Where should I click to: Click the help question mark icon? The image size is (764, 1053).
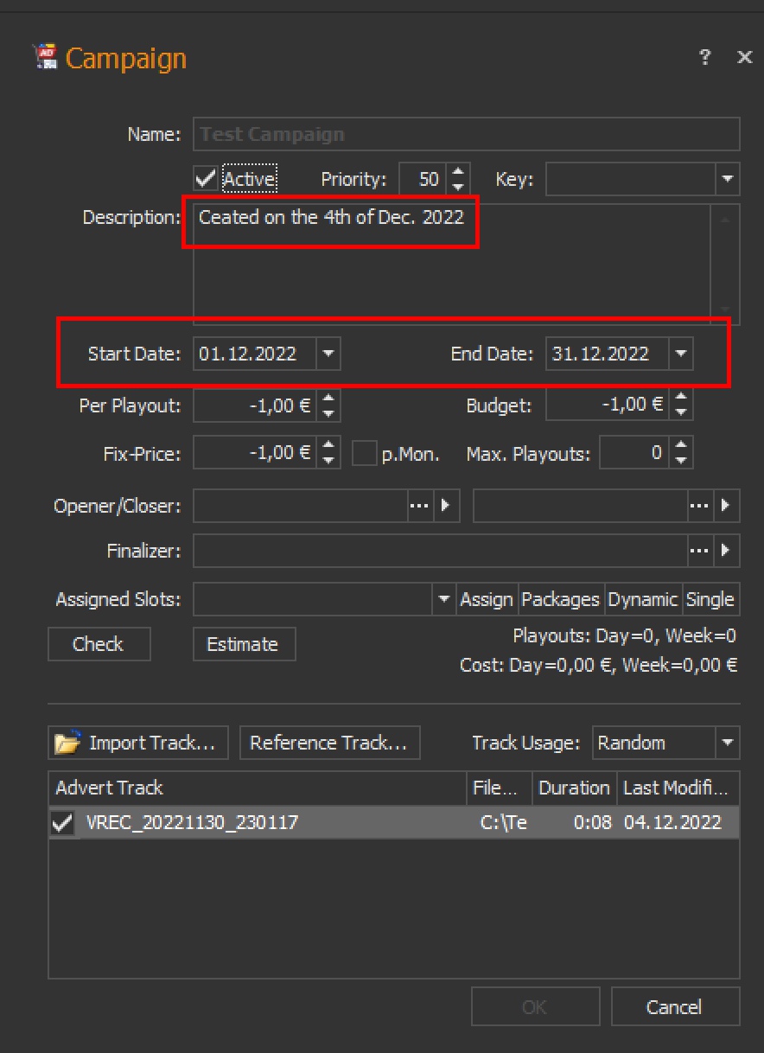coord(706,58)
